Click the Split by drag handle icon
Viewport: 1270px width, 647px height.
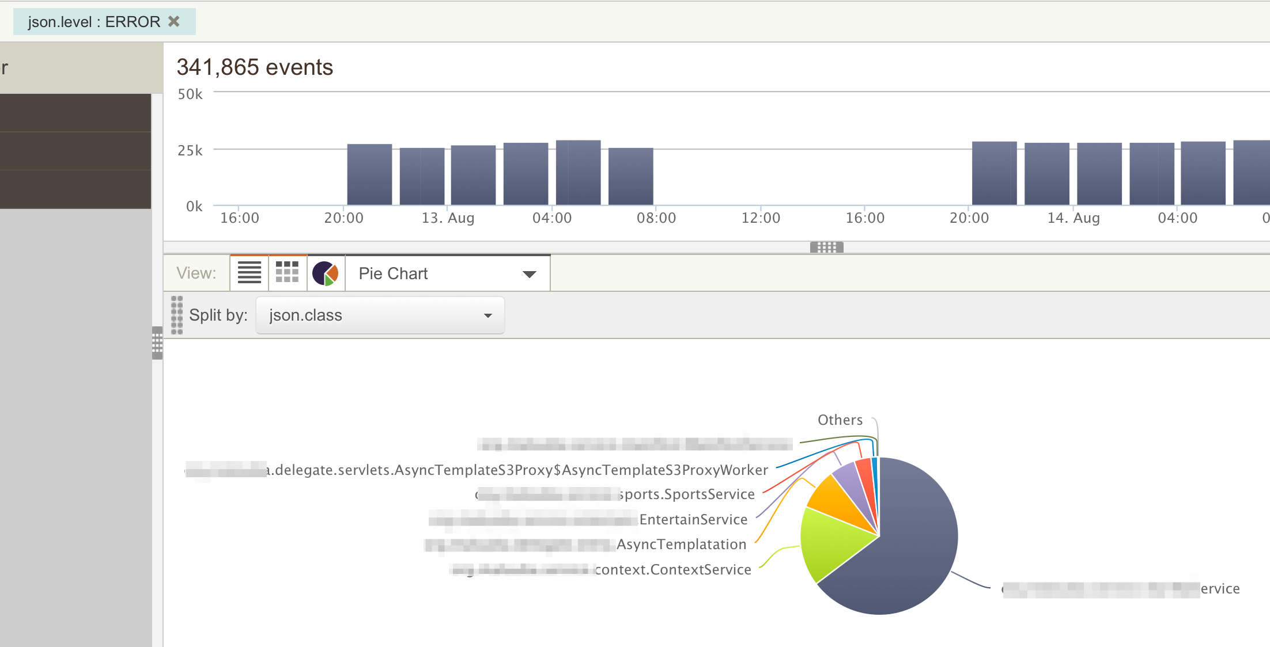(177, 315)
